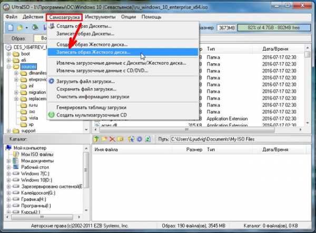Collapse the sources folder node
The height and width of the screenshot is (233, 316).
(x=8, y=66)
